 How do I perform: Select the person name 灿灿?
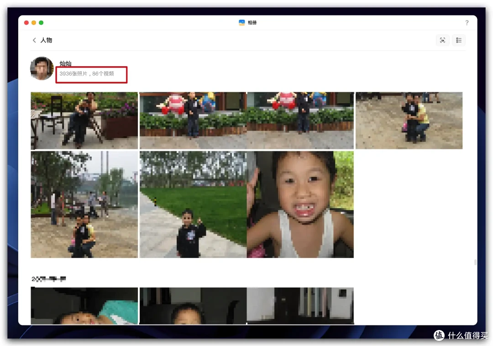coord(65,63)
